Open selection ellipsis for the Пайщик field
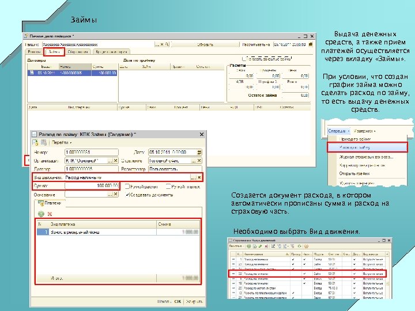This screenshot has width=415, height=311. pyautogui.click(x=157, y=44)
